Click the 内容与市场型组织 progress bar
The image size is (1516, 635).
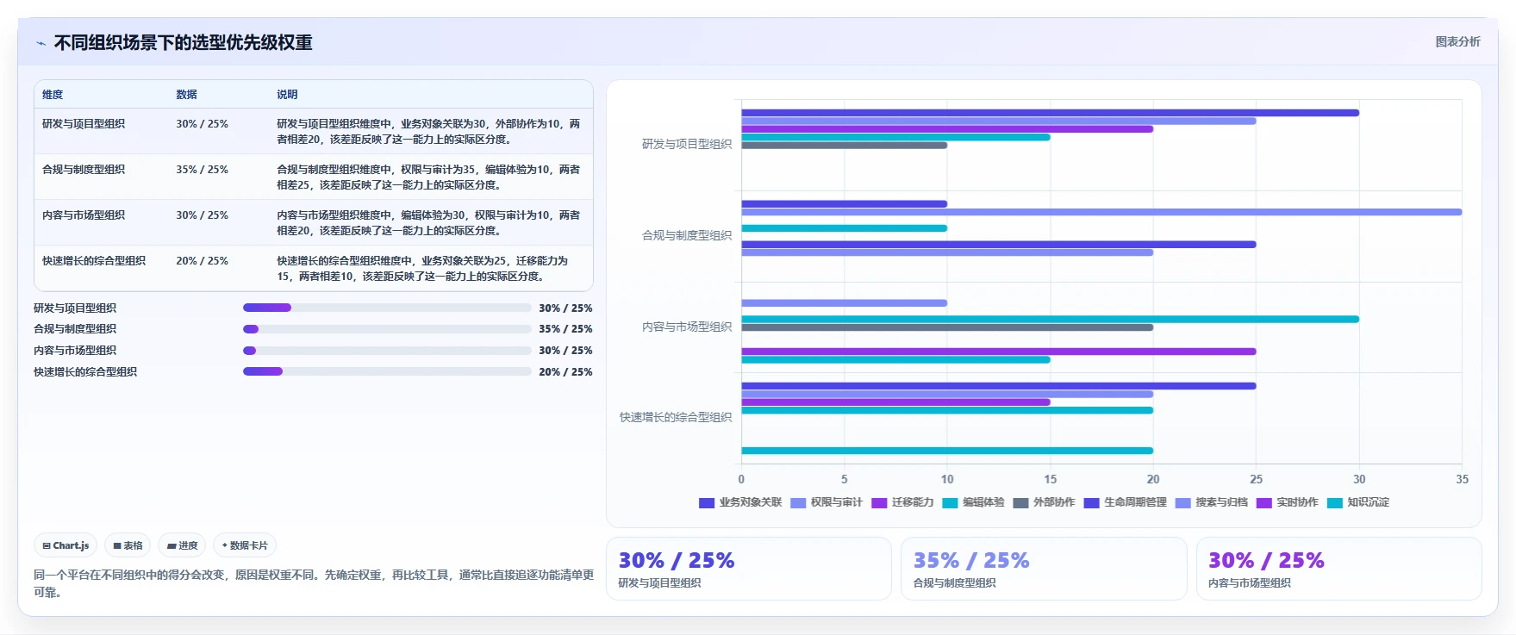387,351
